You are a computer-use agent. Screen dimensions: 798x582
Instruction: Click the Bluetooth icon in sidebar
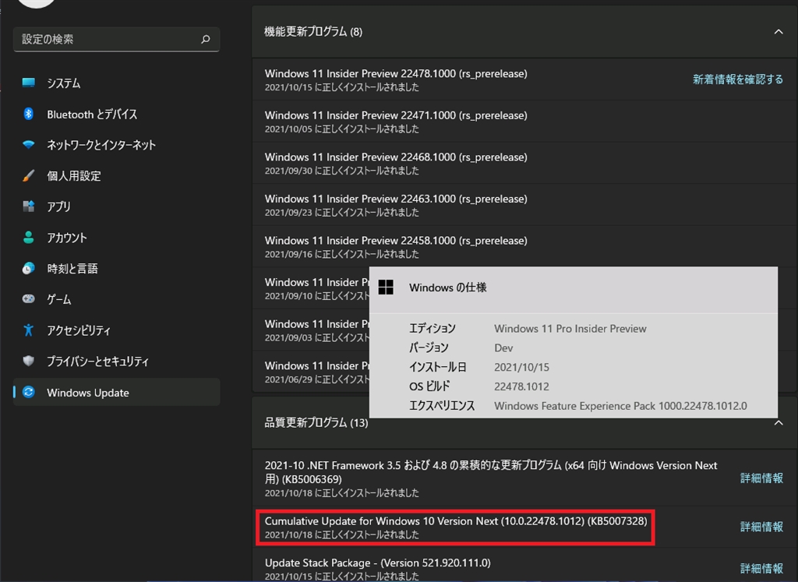(x=29, y=114)
